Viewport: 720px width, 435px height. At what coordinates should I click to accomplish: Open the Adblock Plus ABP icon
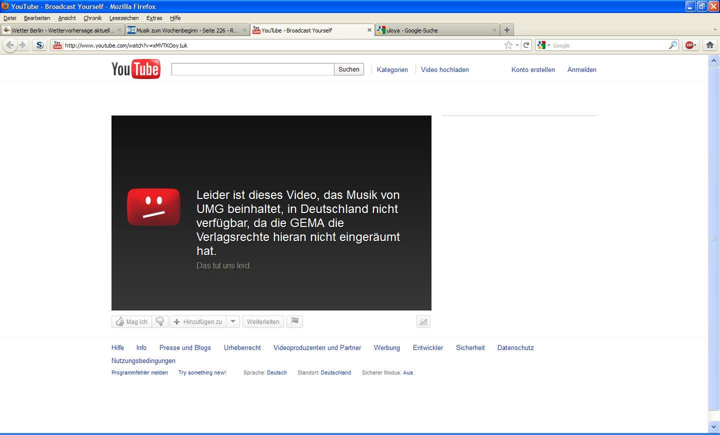coord(689,45)
